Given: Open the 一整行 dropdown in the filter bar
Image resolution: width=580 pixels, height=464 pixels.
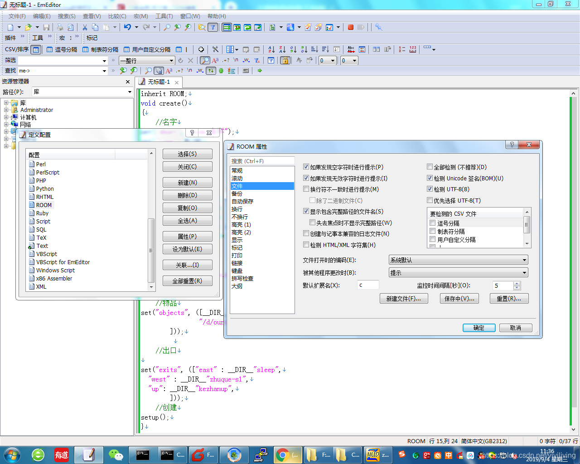Looking at the screenshot, I should click(x=172, y=60).
